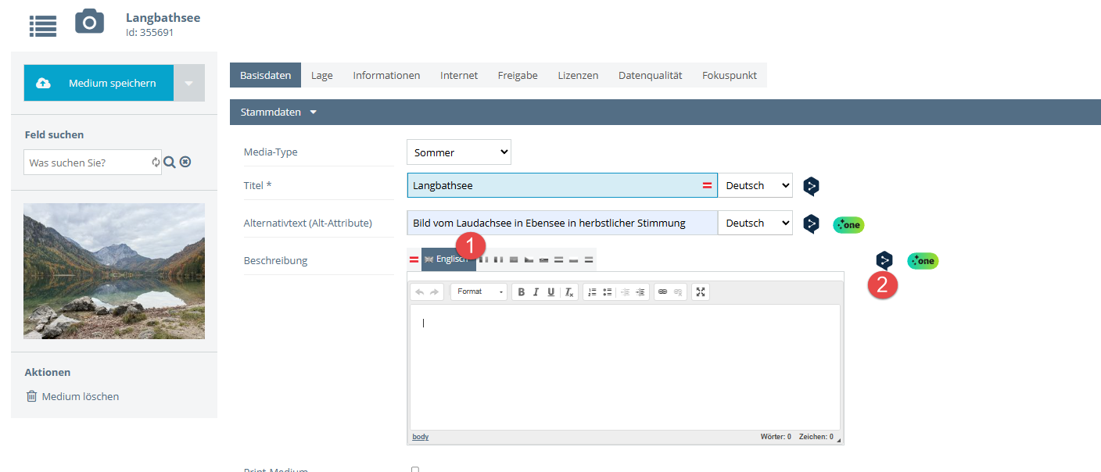
Task: Toggle italic formatting in the editor
Action: [536, 291]
